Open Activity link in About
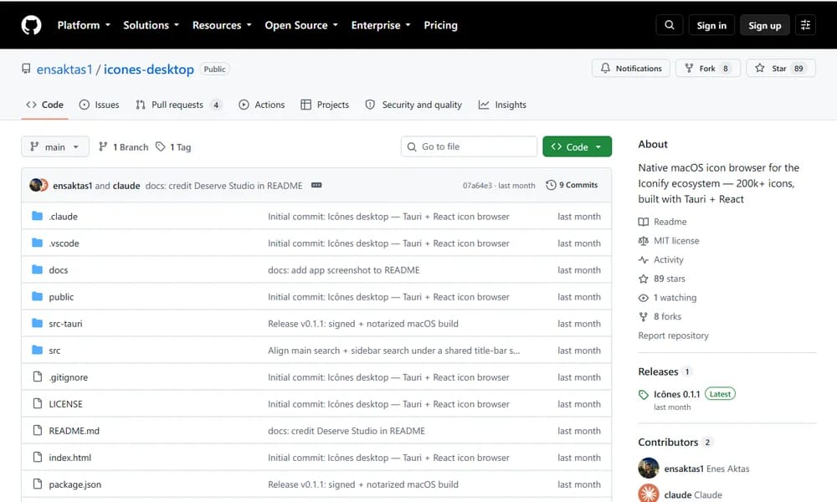 [x=661, y=260]
